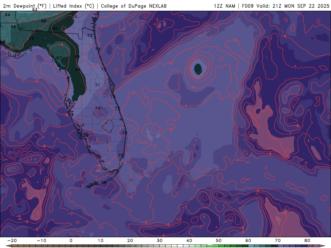Click the "65" dewpoint value in the dark green band

(x=78, y=69)
